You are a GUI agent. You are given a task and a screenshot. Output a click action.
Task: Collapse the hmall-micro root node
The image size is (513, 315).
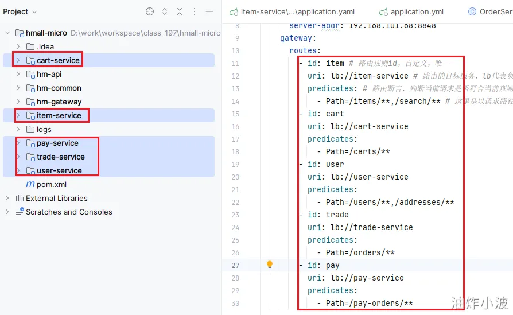click(x=7, y=33)
